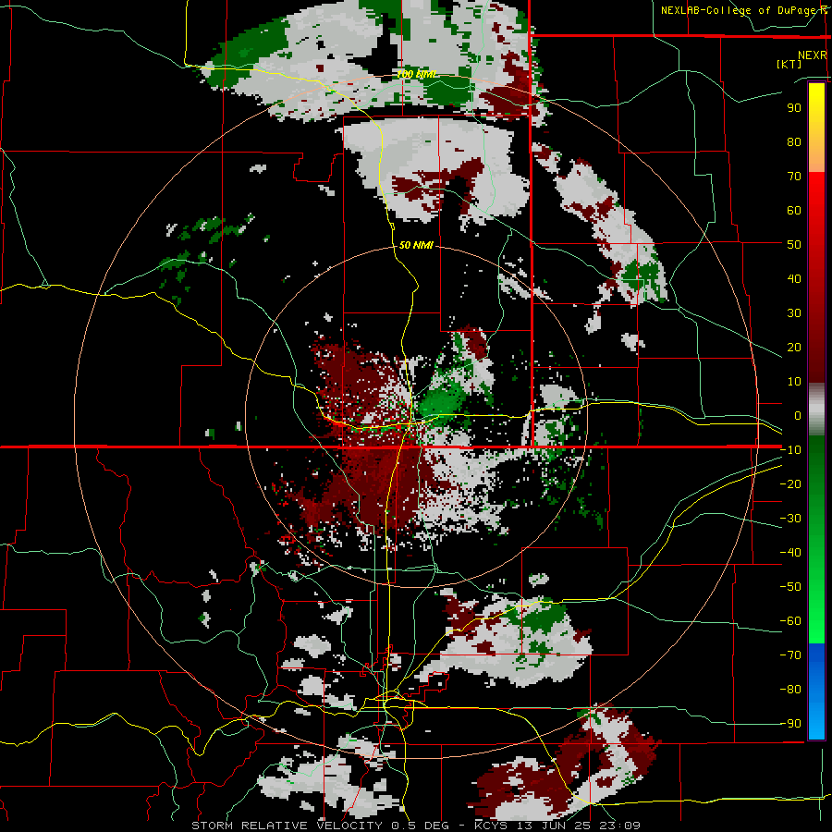The height and width of the screenshot is (832, 832).
Task: Click the -80 knot legend value
Action: [x=790, y=690]
